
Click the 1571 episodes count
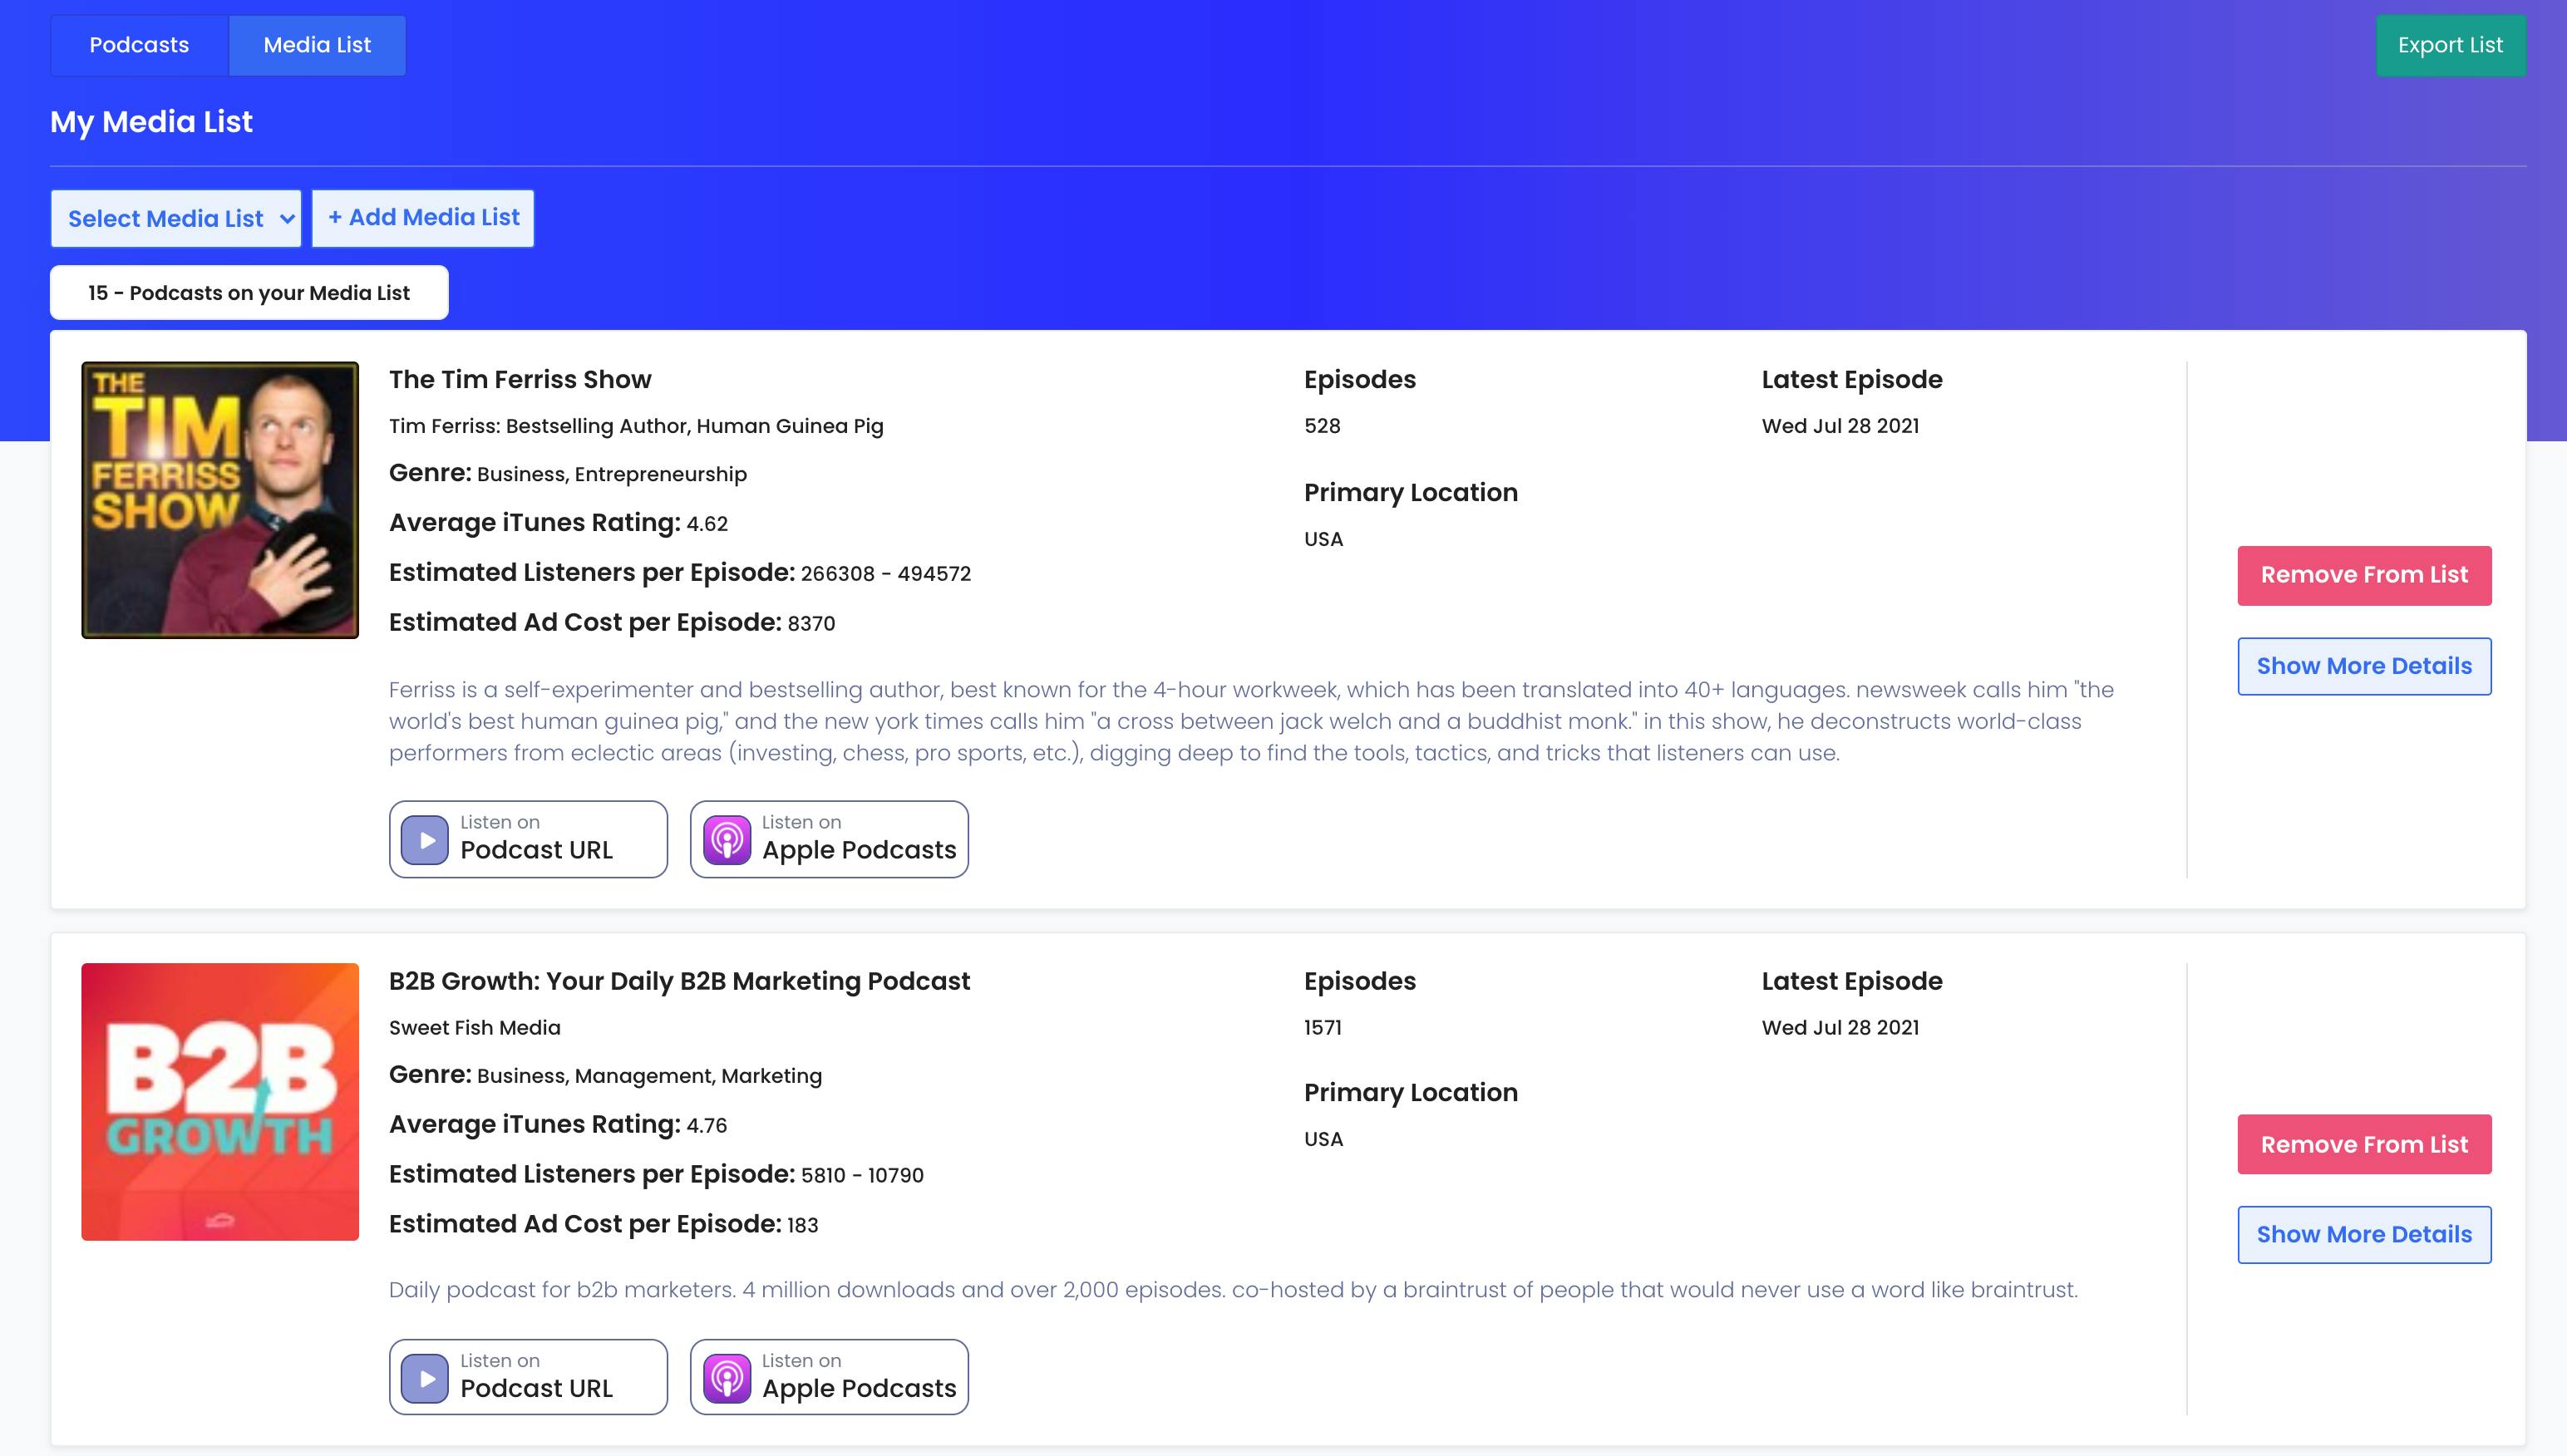pyautogui.click(x=1323, y=1028)
